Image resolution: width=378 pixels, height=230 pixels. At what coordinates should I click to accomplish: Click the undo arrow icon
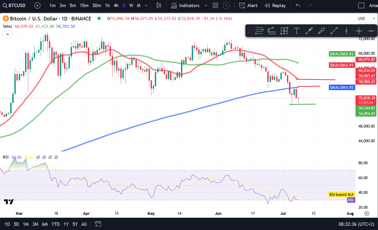(298, 6)
